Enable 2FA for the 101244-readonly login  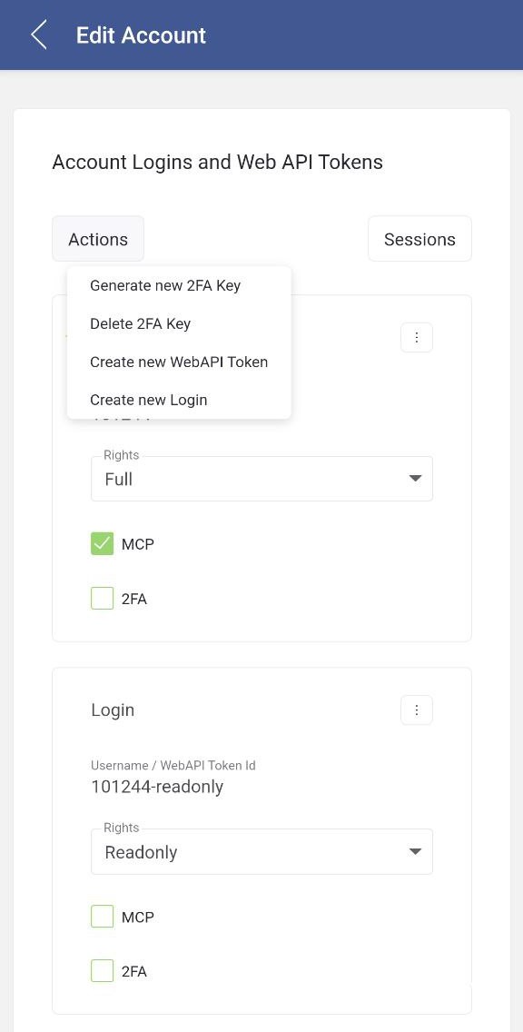(x=102, y=971)
